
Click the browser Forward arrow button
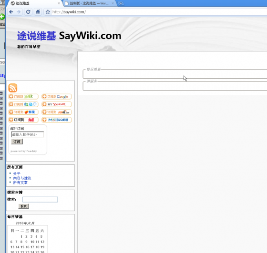tap(19, 12)
